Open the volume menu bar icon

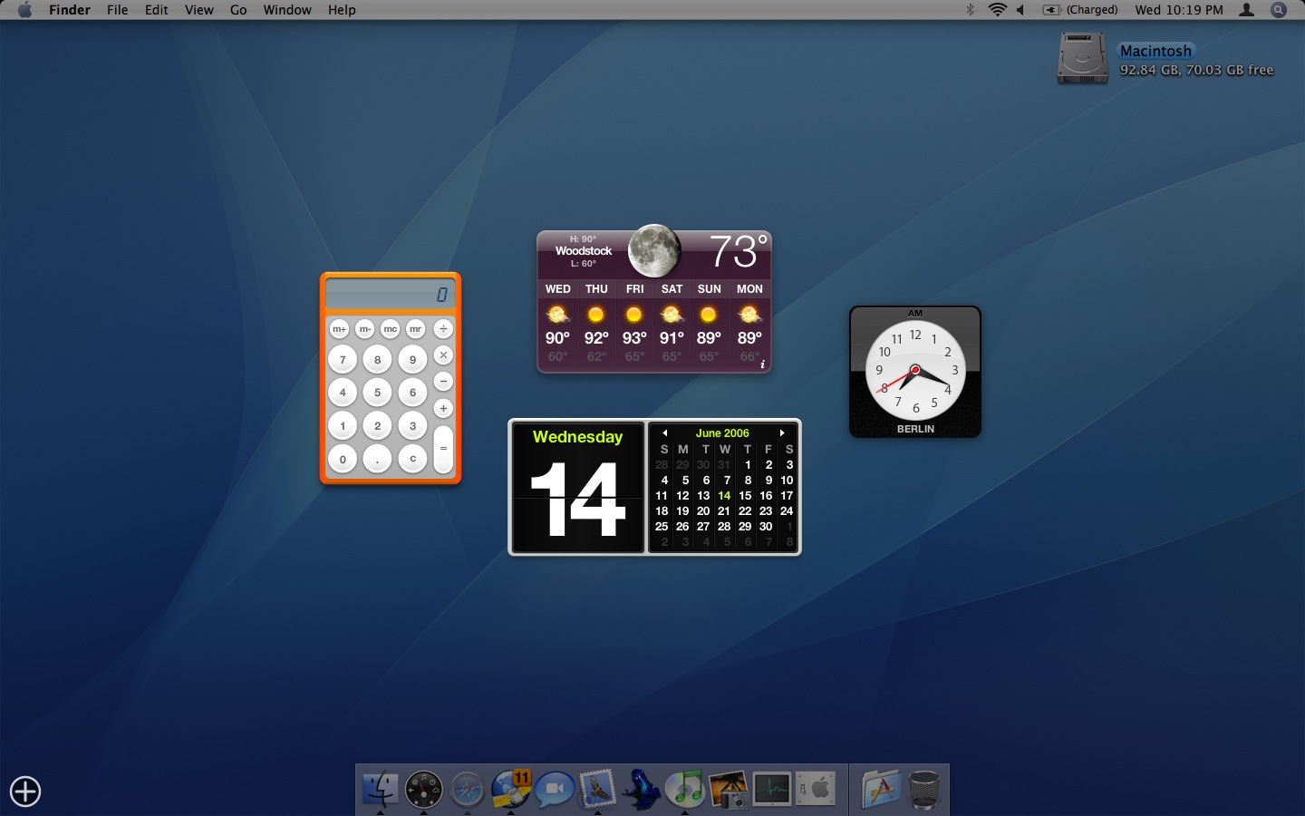(x=1020, y=10)
